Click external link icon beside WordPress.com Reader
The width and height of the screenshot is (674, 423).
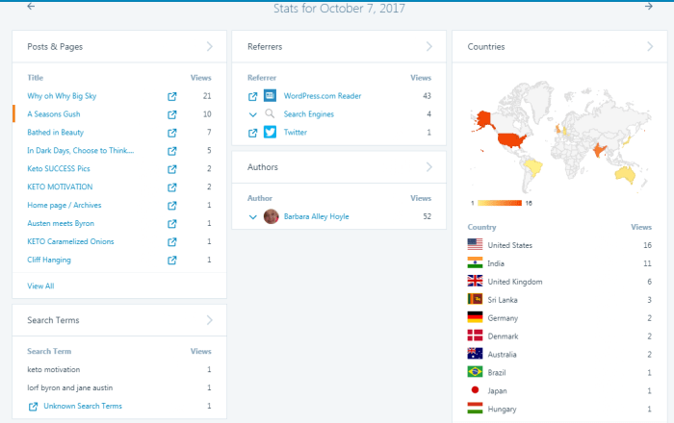pyautogui.click(x=253, y=96)
